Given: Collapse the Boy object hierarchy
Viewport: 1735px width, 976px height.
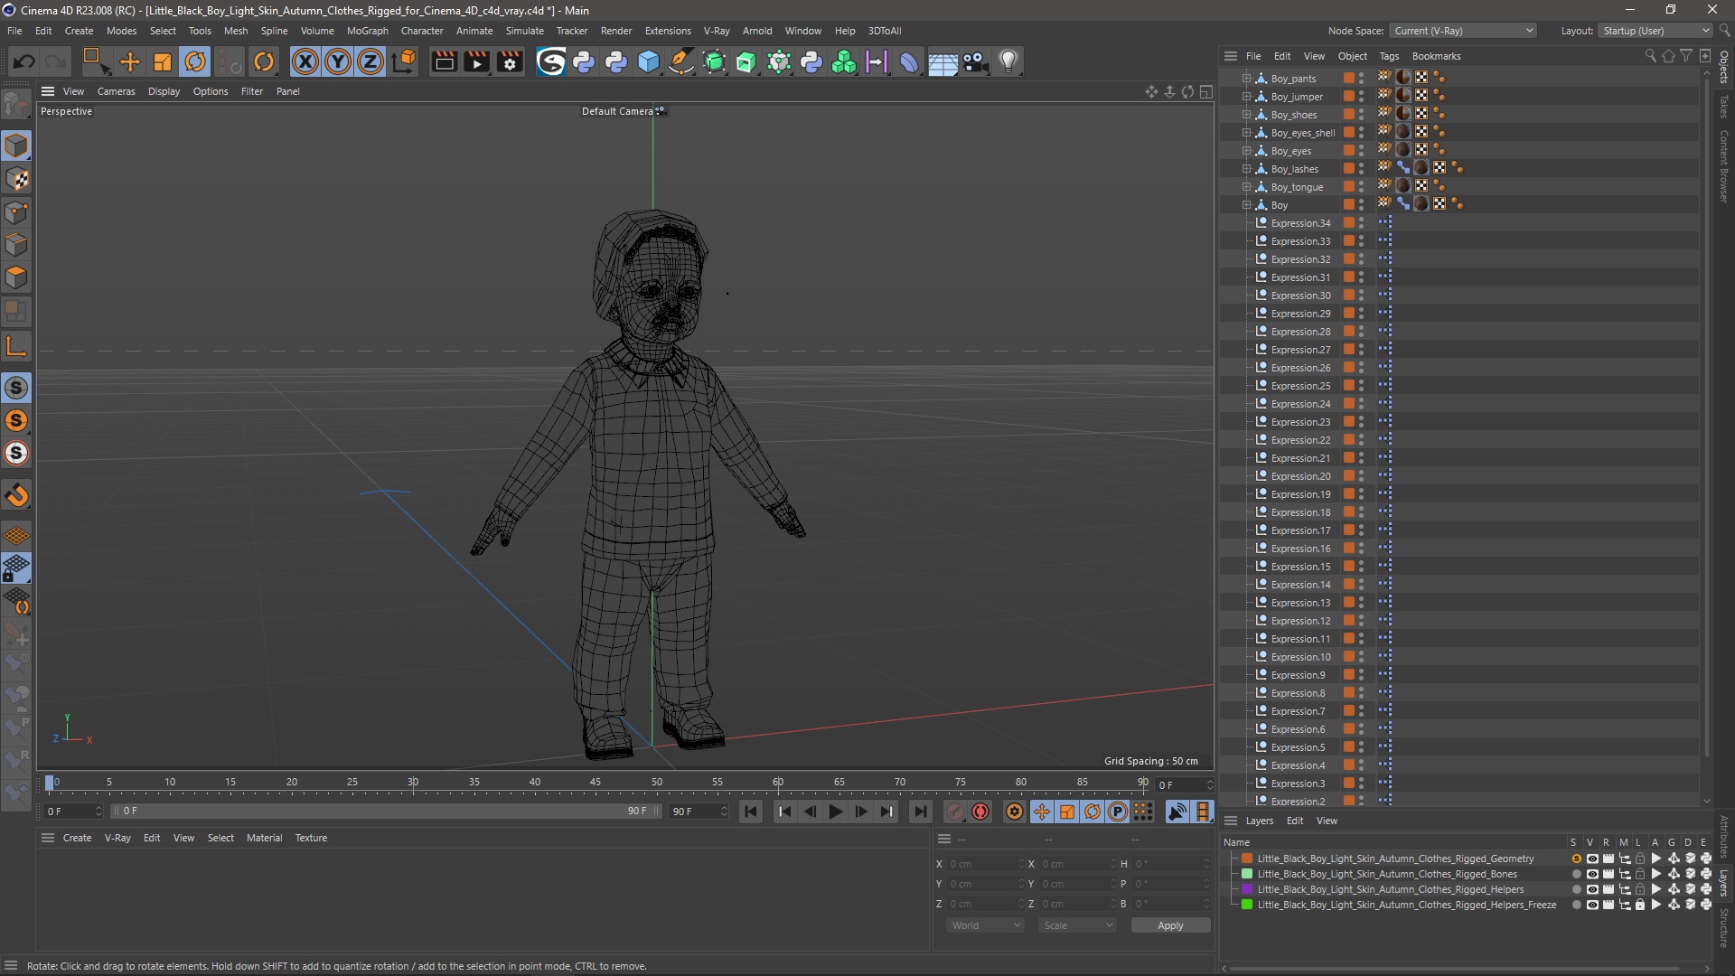Looking at the screenshot, I should pos(1246,205).
